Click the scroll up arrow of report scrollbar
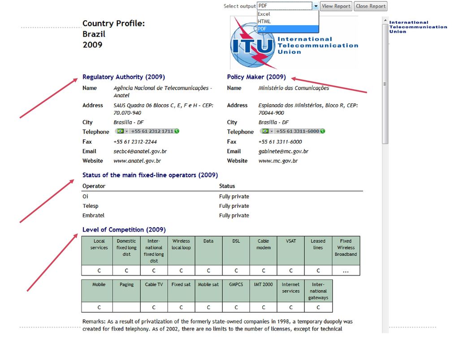Viewport: 459px width, 344px height. click(x=385, y=21)
